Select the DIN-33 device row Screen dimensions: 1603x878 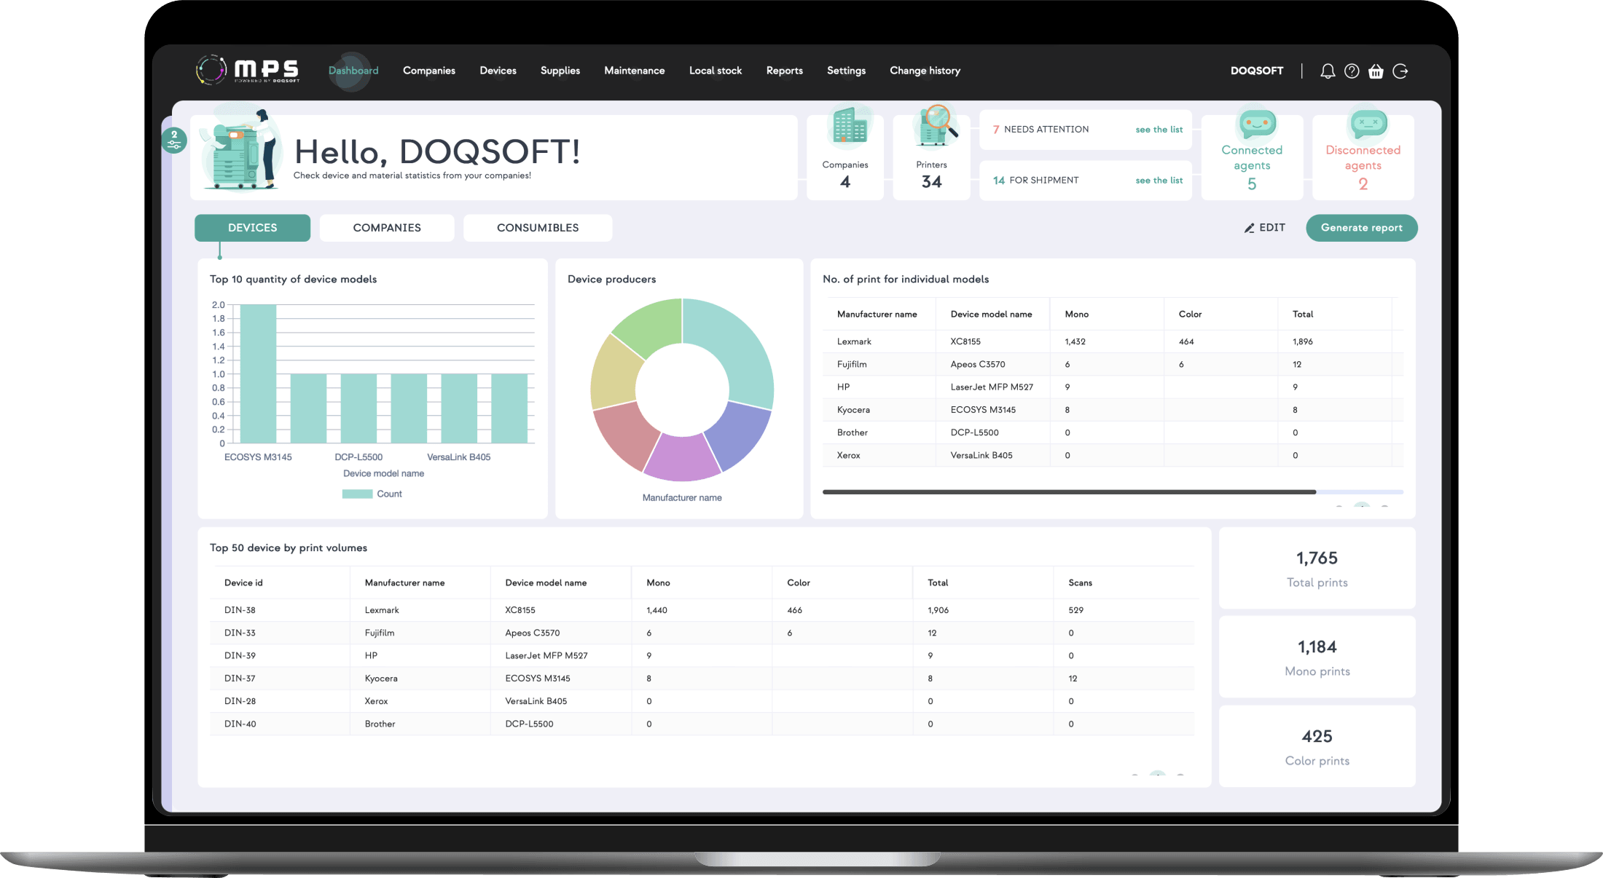click(x=702, y=633)
